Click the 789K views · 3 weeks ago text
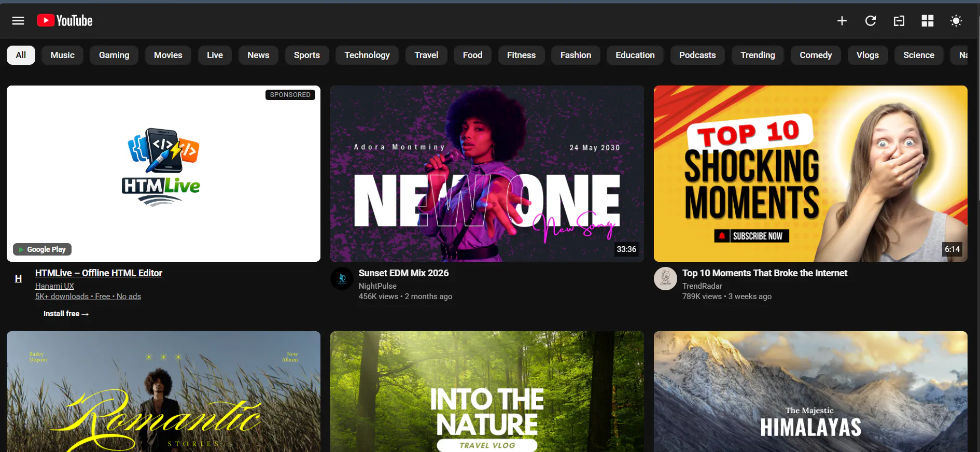The image size is (980, 452). 727,296
